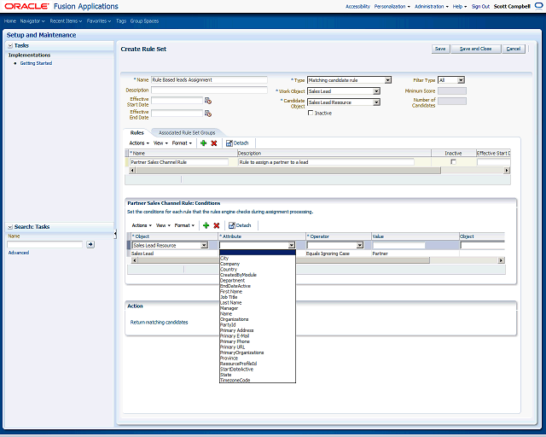This screenshot has height=437, width=546.
Task: Open the Conditions View menu
Action: tap(163, 225)
